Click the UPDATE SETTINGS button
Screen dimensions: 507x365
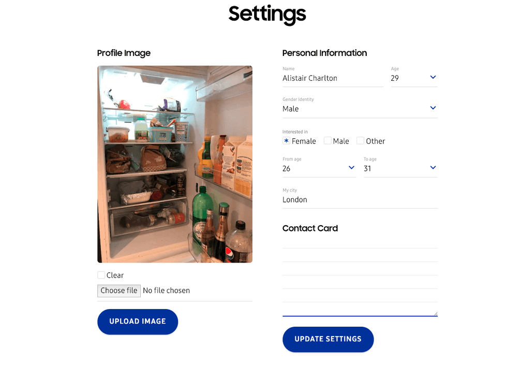click(328, 339)
